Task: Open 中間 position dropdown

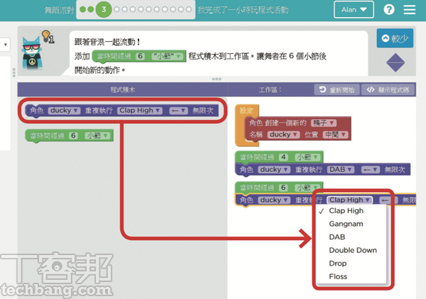Action: pos(335,135)
